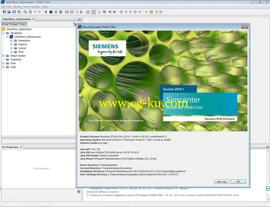Click the output panel scroll-down arrow
Screen dimensions: 270x207
click(x=268, y=200)
